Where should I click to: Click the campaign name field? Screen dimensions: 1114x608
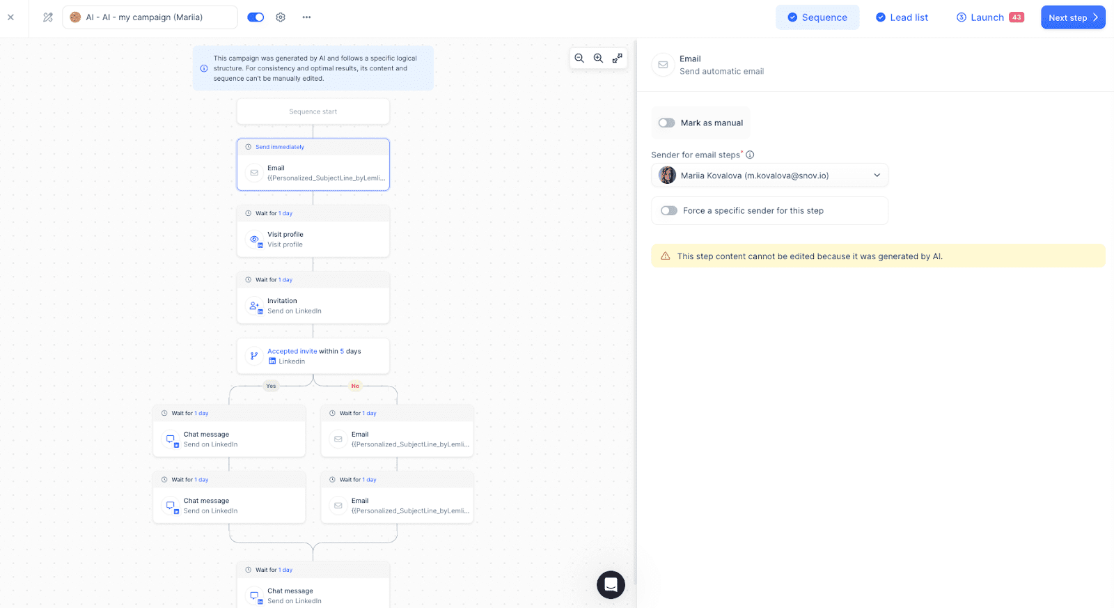(150, 17)
